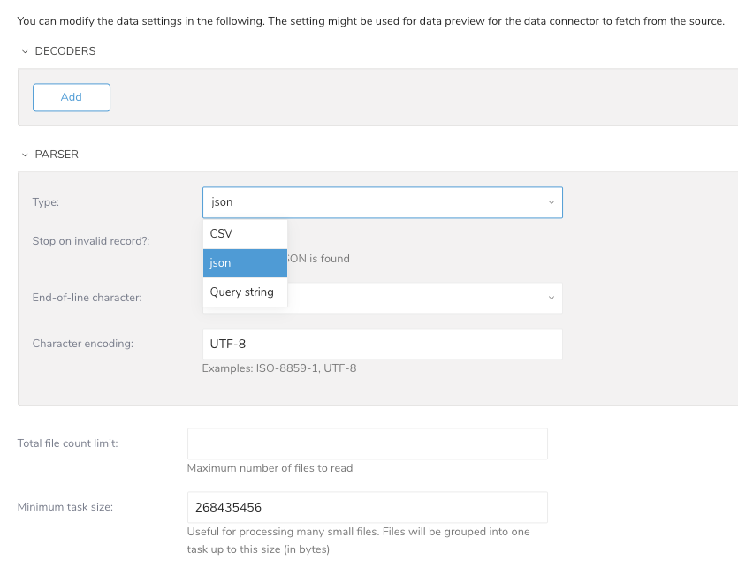Viewport: 738px width, 576px height.
Task: Click the 'Character encoding' label
Action: pos(82,344)
